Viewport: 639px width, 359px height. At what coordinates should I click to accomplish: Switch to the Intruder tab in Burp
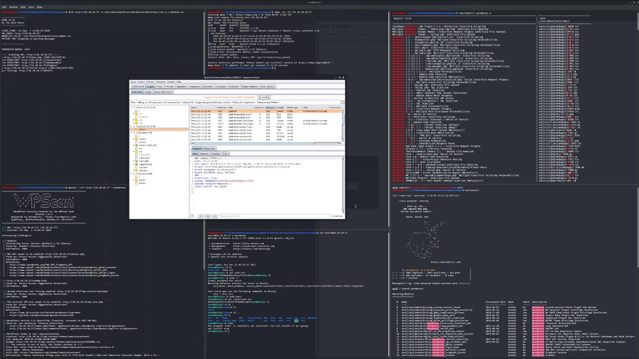(x=169, y=87)
